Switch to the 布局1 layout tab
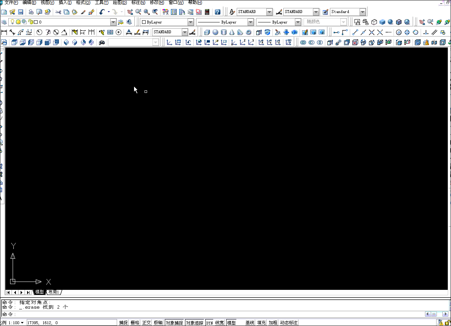Viewport: 451px width, 326px height. coord(53,292)
